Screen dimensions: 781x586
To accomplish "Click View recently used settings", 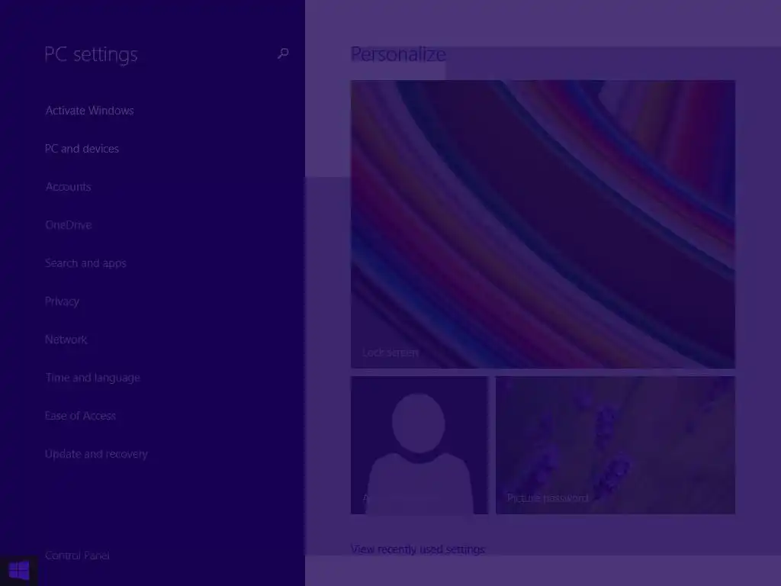I will [x=418, y=549].
